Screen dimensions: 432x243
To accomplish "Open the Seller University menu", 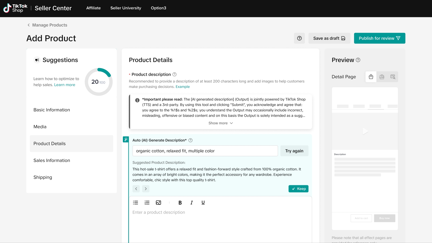I will (126, 8).
